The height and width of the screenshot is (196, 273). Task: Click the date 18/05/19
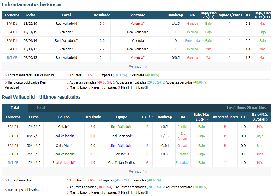coord(30,24)
